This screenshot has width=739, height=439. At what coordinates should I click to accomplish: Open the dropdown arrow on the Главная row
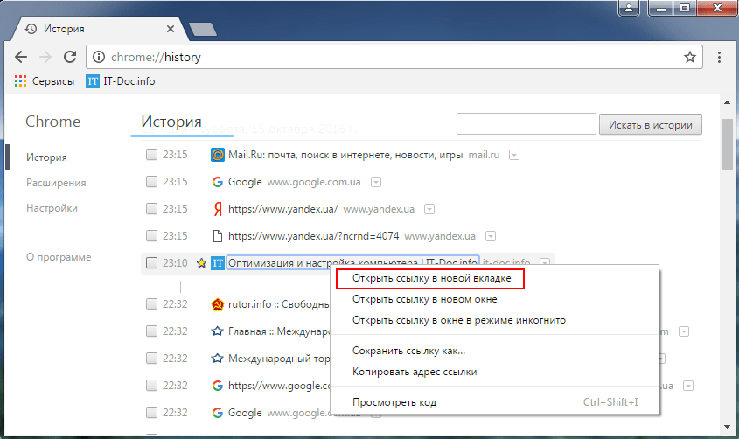(x=683, y=331)
